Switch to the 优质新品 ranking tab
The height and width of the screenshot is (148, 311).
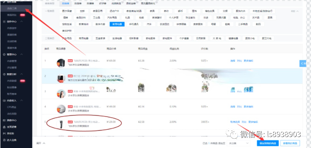tap(116, 3)
